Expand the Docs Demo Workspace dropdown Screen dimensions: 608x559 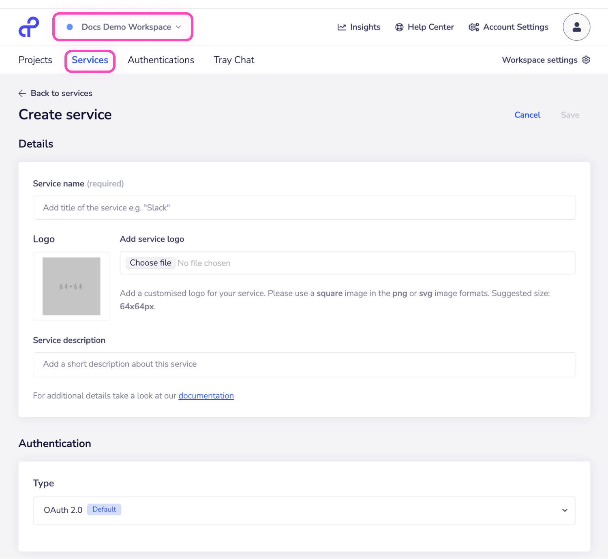[x=178, y=27]
